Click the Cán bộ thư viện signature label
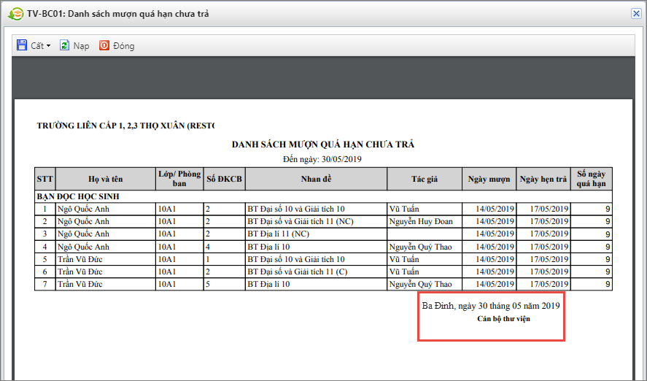Screen dimensions: 647x381 click(503, 319)
